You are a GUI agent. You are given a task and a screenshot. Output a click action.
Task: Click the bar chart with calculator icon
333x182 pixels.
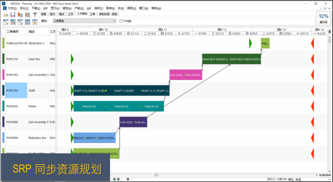click(x=20, y=15)
